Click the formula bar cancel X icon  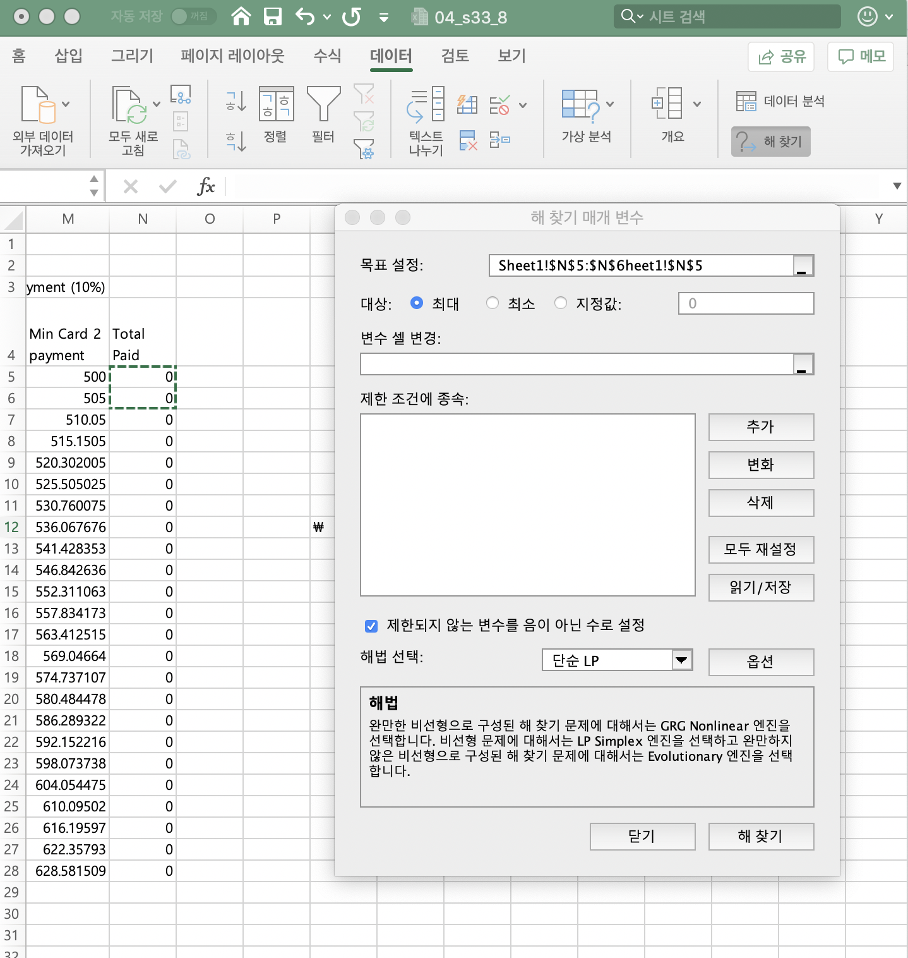tap(131, 186)
